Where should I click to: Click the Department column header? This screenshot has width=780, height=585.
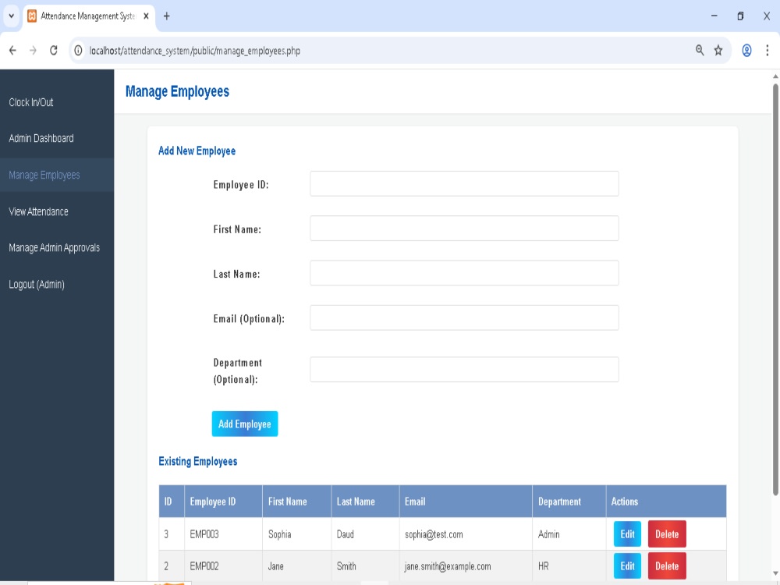pyautogui.click(x=569, y=502)
